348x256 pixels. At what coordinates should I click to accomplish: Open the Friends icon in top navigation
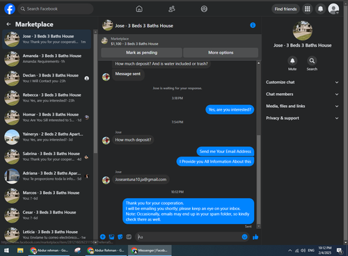point(172,9)
